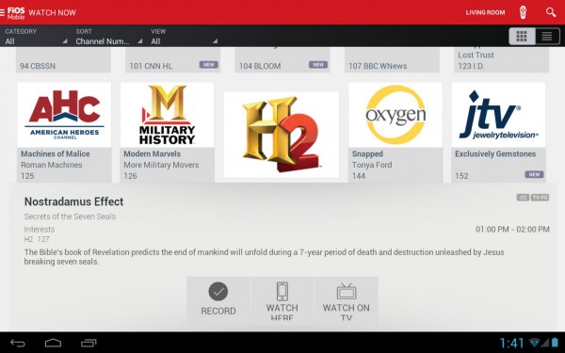Tap the Snapped show title
The height and width of the screenshot is (353, 565).
click(367, 153)
